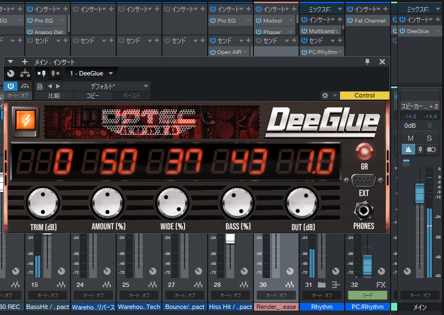Toggle the Fat Channel insert power
Screen dimensions: 444x315
(350, 20)
